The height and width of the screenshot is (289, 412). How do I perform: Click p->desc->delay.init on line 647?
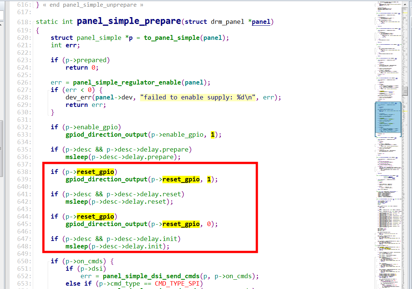tap(142, 239)
